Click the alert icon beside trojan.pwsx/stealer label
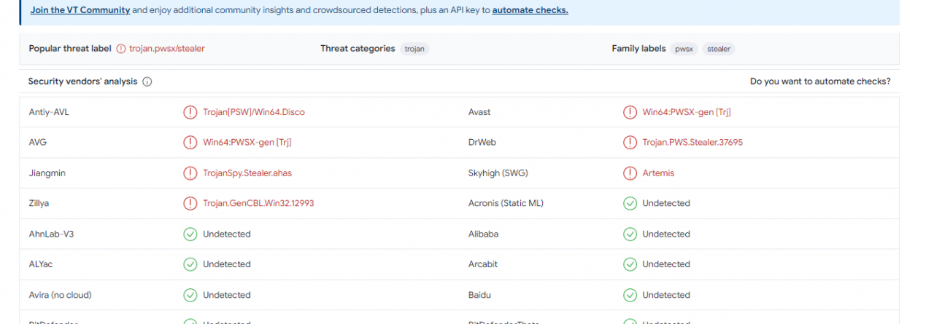Viewport: 934px width, 324px height. (121, 49)
